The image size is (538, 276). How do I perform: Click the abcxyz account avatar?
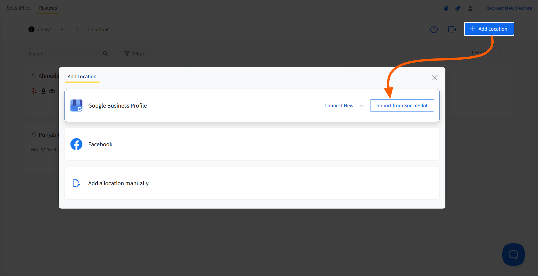click(31, 29)
